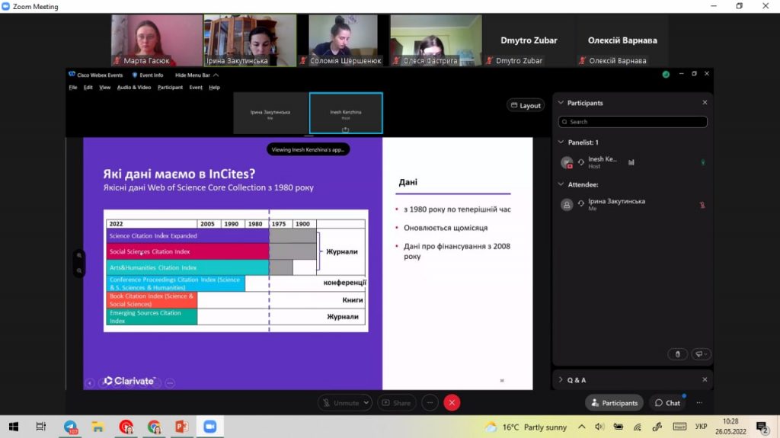
Task: Toggle the Chat panel button
Action: click(x=667, y=403)
